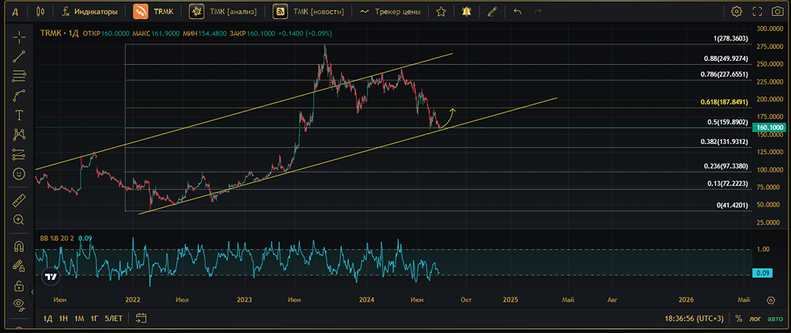Select the Text annotation tool
The image size is (791, 333).
point(19,115)
